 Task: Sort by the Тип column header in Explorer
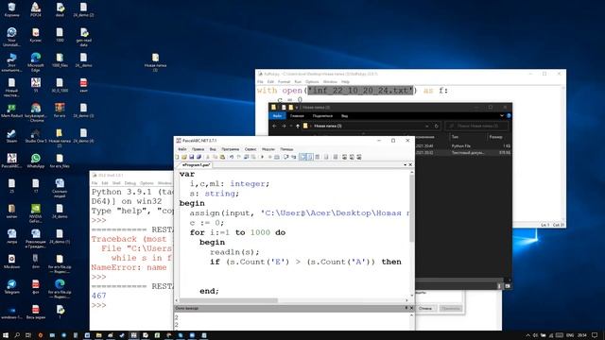click(456, 137)
